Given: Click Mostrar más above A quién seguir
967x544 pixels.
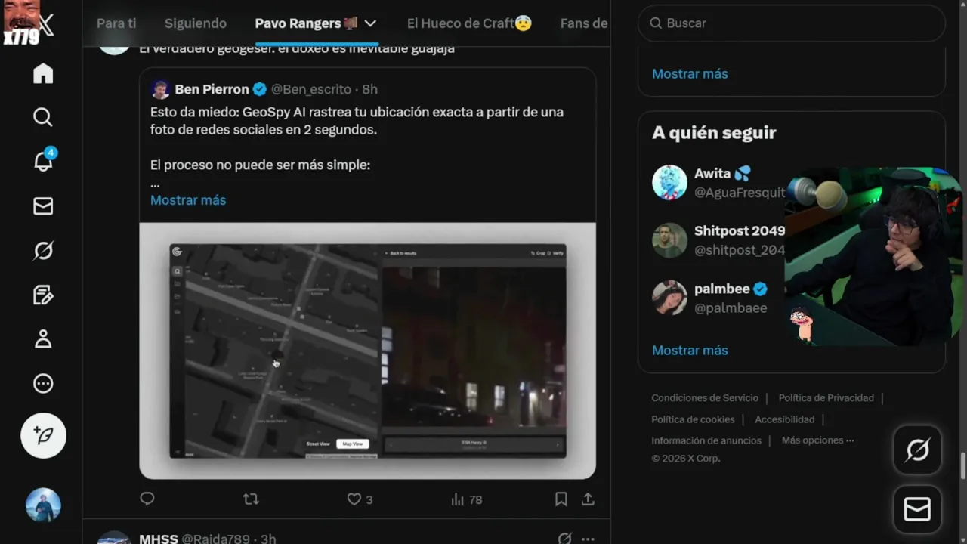Looking at the screenshot, I should coord(690,73).
